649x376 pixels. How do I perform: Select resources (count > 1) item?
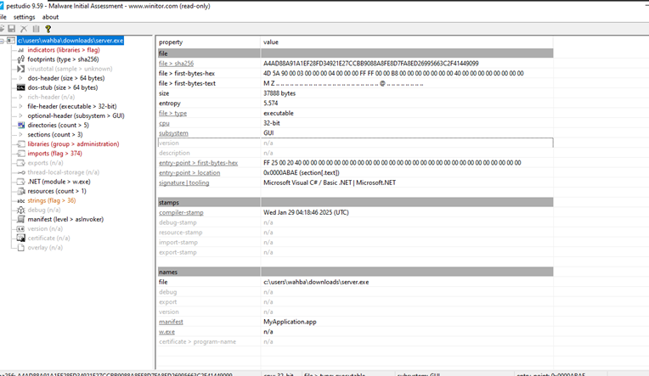(57, 191)
